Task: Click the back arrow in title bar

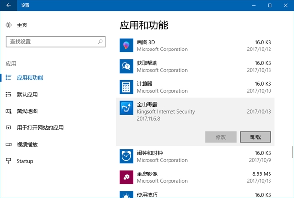Action: click(8, 5)
